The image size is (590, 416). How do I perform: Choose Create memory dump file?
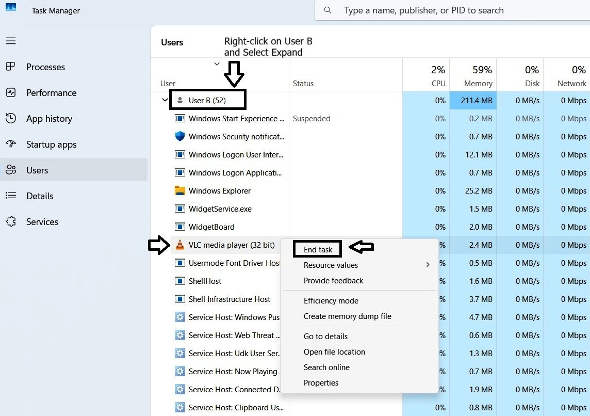click(x=347, y=316)
